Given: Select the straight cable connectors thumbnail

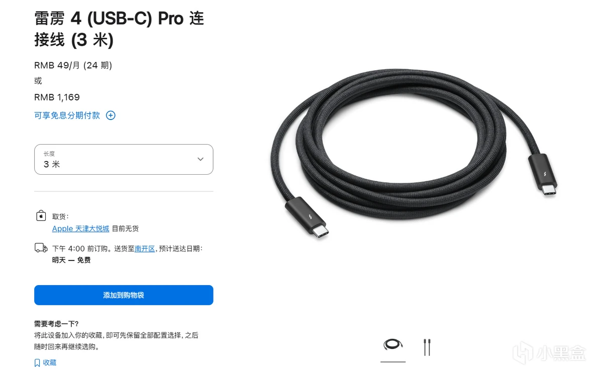Looking at the screenshot, I should point(427,347).
